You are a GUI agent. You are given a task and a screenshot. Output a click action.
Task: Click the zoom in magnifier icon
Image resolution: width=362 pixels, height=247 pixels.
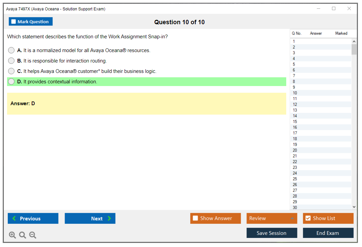tap(12, 235)
